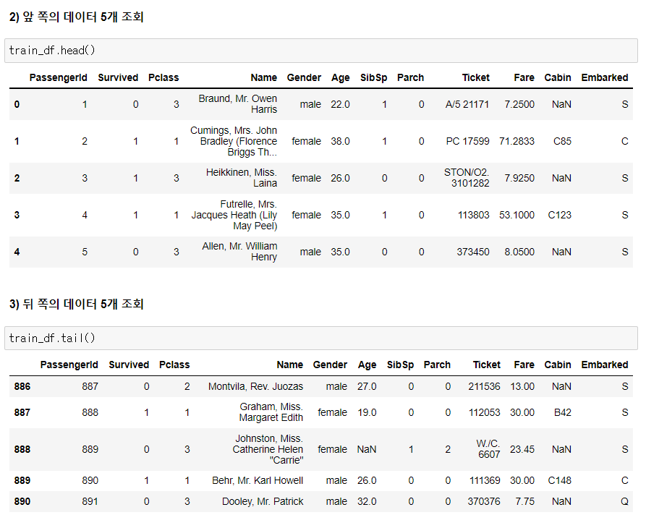Select the heading '2) 앞 쪽의 데이터 5개 조회'
Screen dimensions: 646x528
pos(76,17)
